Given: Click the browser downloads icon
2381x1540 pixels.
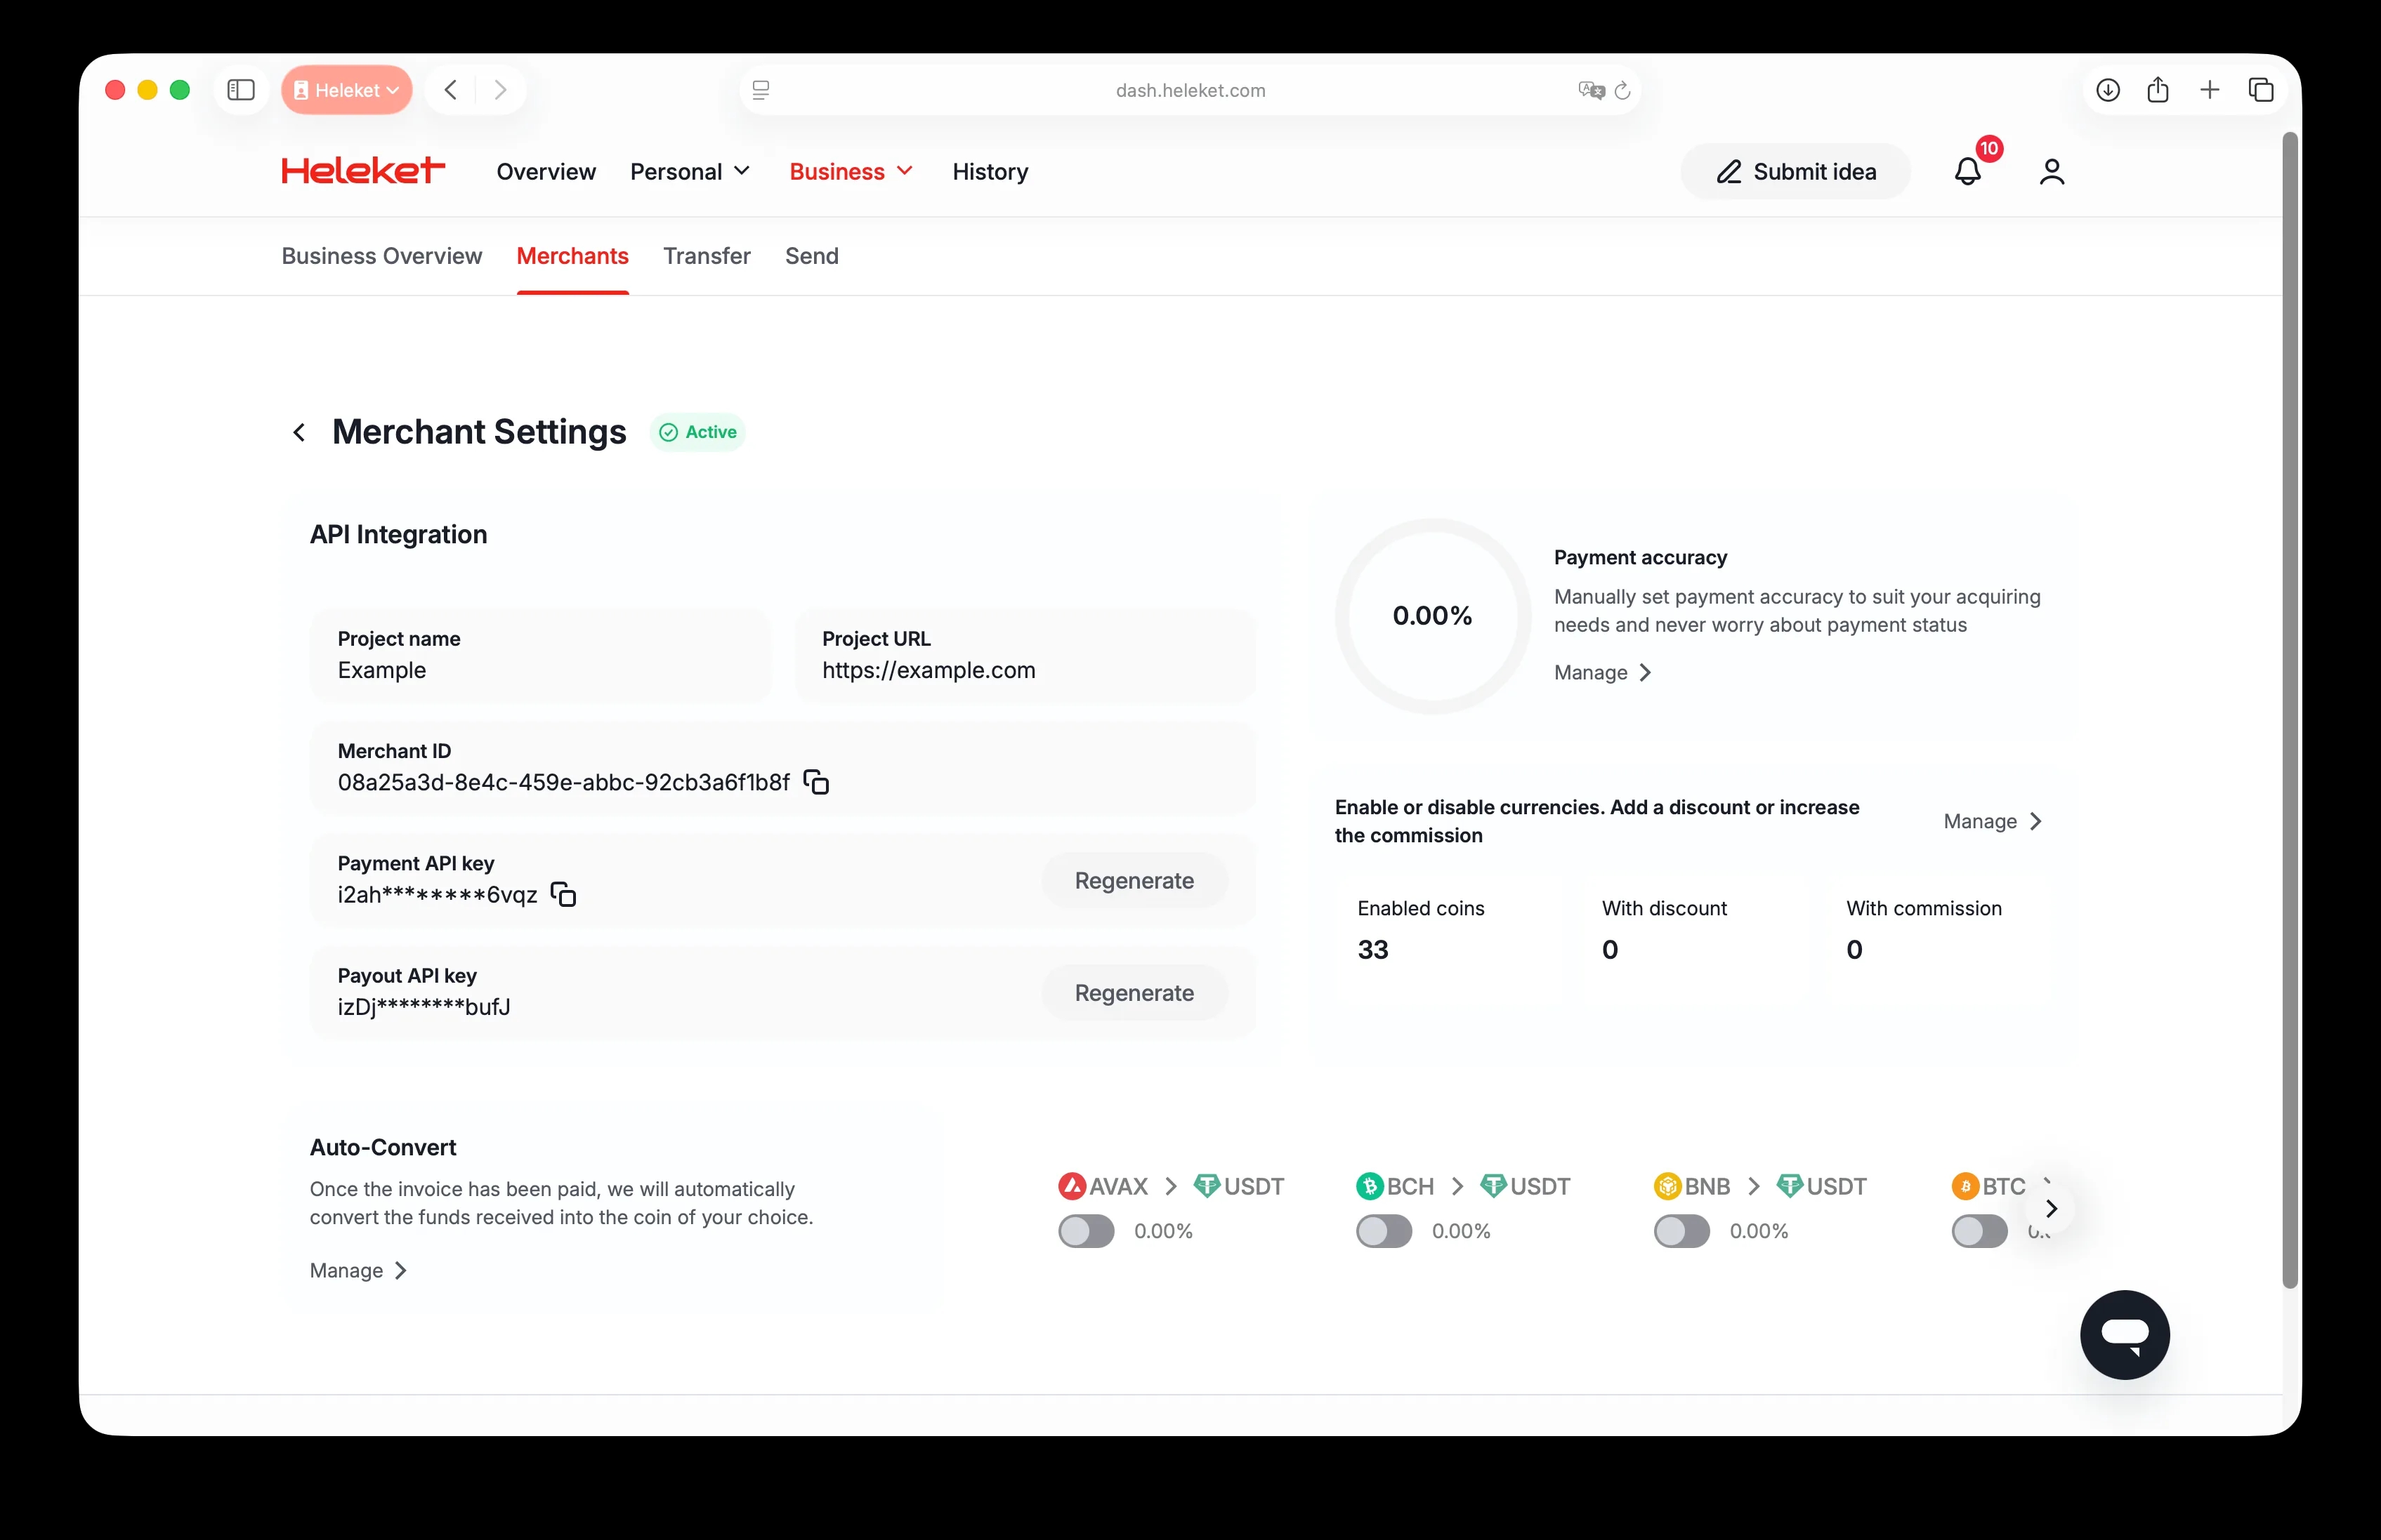Looking at the screenshot, I should [x=2107, y=90].
